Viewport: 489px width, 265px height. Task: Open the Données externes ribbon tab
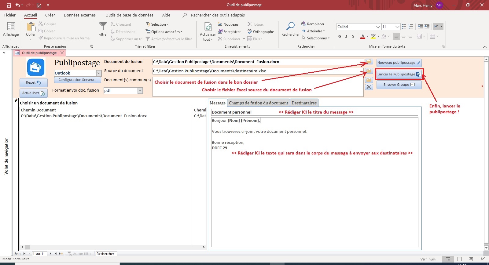pos(79,15)
